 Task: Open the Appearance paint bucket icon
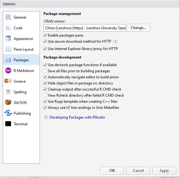click(x=8, y=38)
